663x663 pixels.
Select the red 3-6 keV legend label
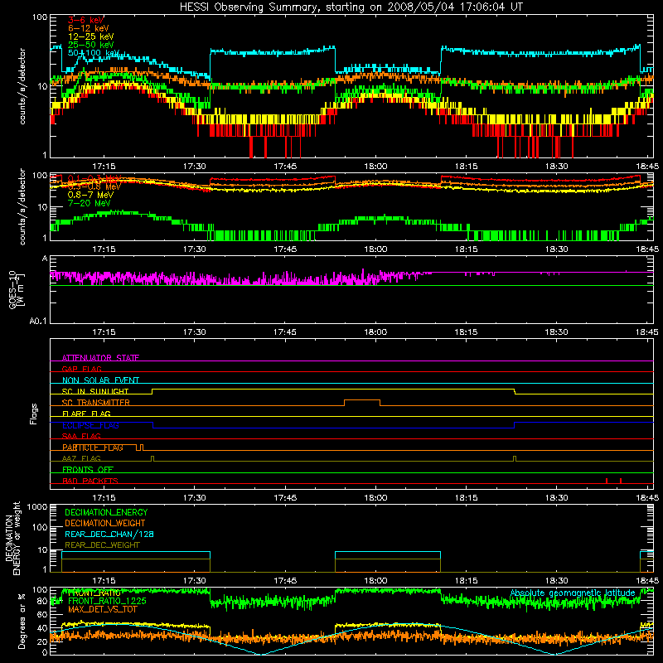86,20
